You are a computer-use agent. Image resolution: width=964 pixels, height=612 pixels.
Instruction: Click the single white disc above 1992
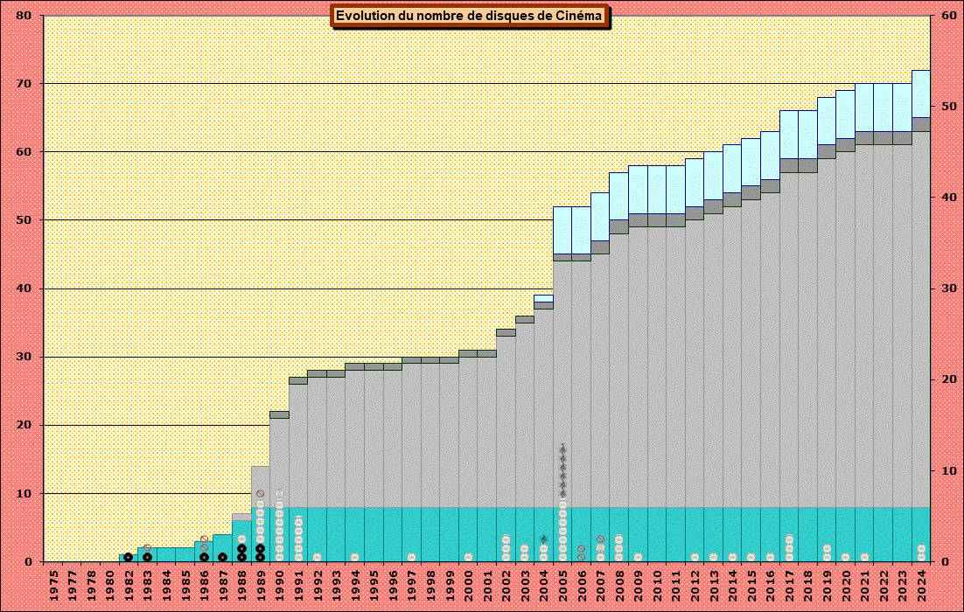pyautogui.click(x=318, y=557)
